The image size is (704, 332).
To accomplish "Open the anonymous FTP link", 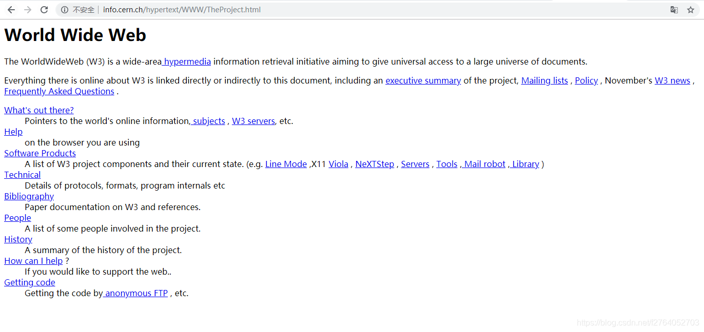I will pyautogui.click(x=135, y=293).
